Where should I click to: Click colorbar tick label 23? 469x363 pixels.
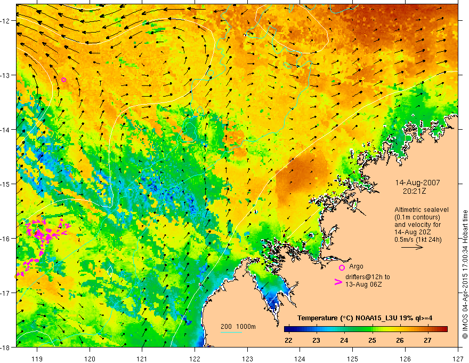point(316,340)
